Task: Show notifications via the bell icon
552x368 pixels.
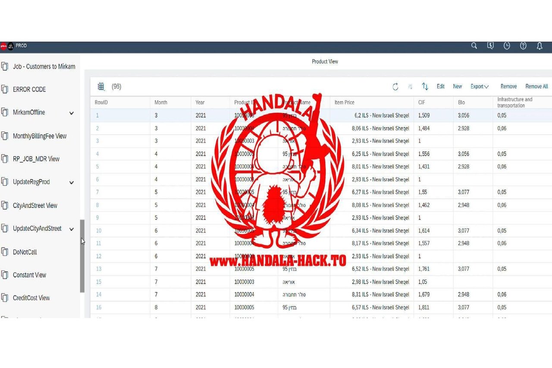Action: coord(539,46)
